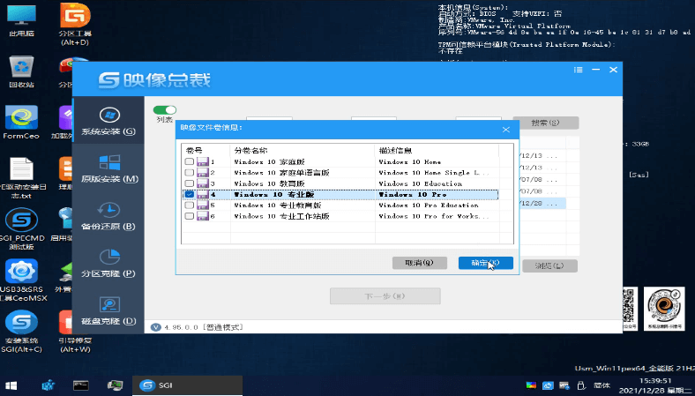This screenshot has height=396, width=695.
Task: Open the PE驱动安装日志.txt file icon
Action: point(21,177)
